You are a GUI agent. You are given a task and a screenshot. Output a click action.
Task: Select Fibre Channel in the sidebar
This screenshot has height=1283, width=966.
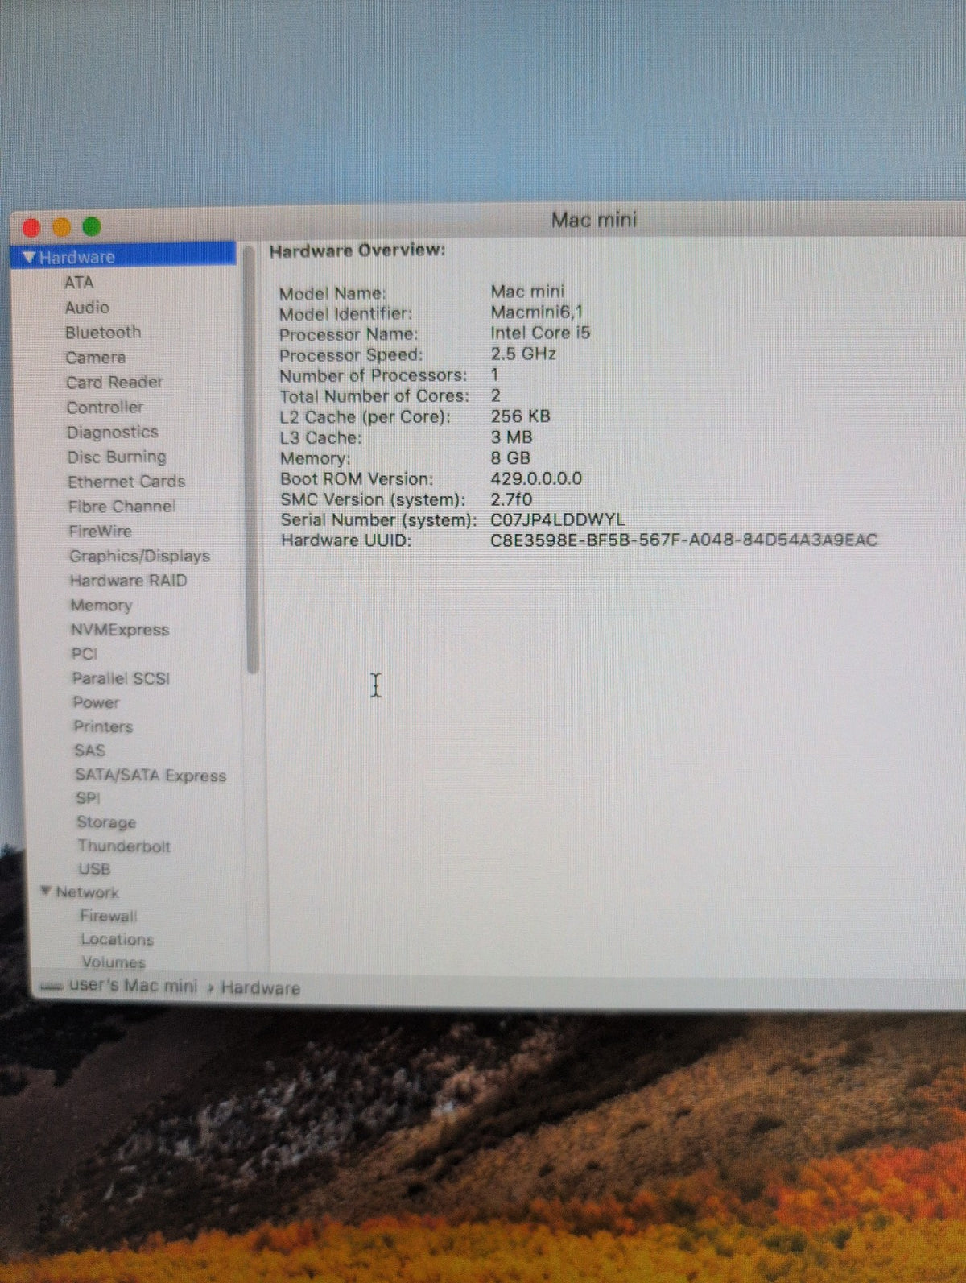click(122, 507)
